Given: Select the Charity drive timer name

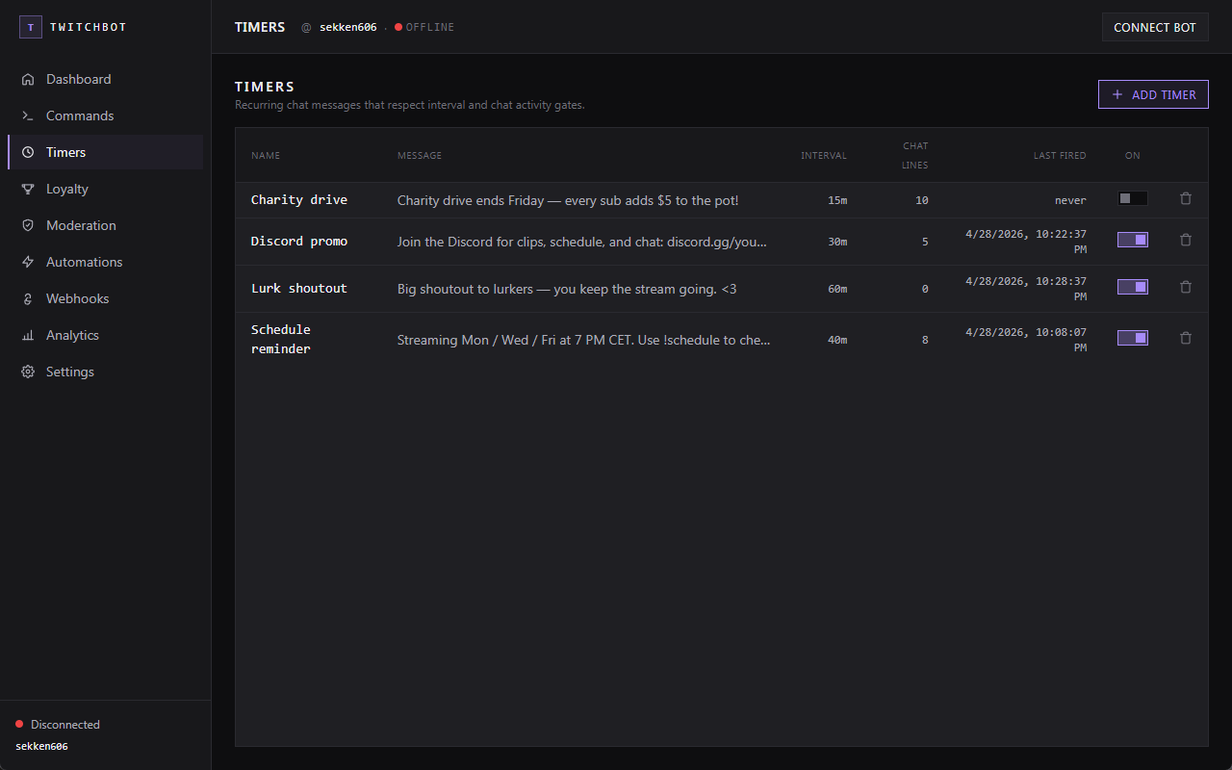Looking at the screenshot, I should (299, 199).
